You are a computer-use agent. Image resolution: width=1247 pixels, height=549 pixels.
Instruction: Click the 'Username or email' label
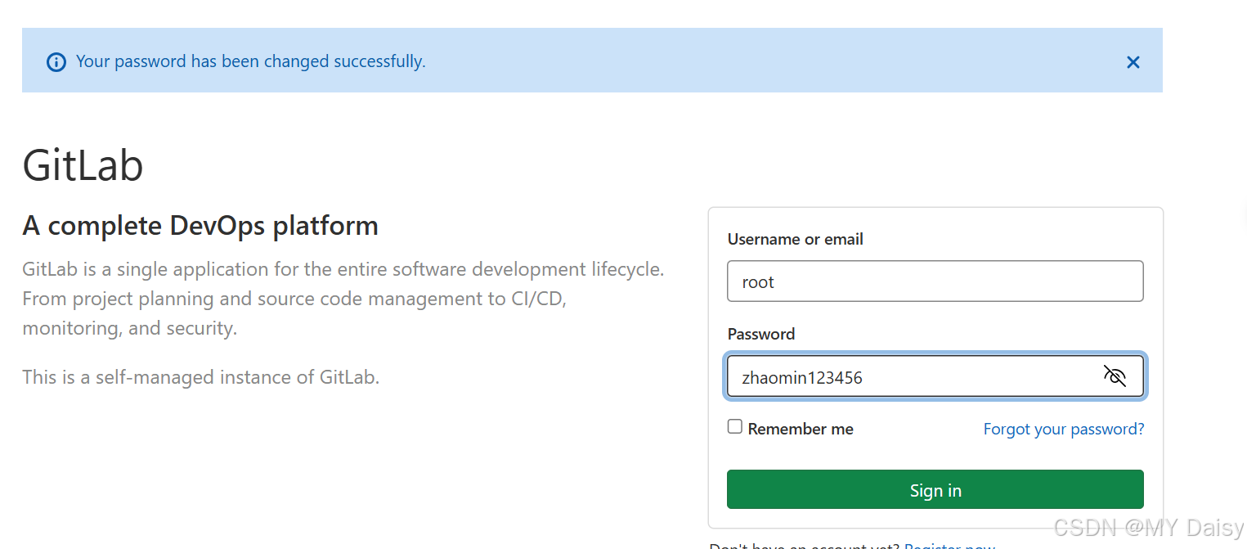point(795,239)
